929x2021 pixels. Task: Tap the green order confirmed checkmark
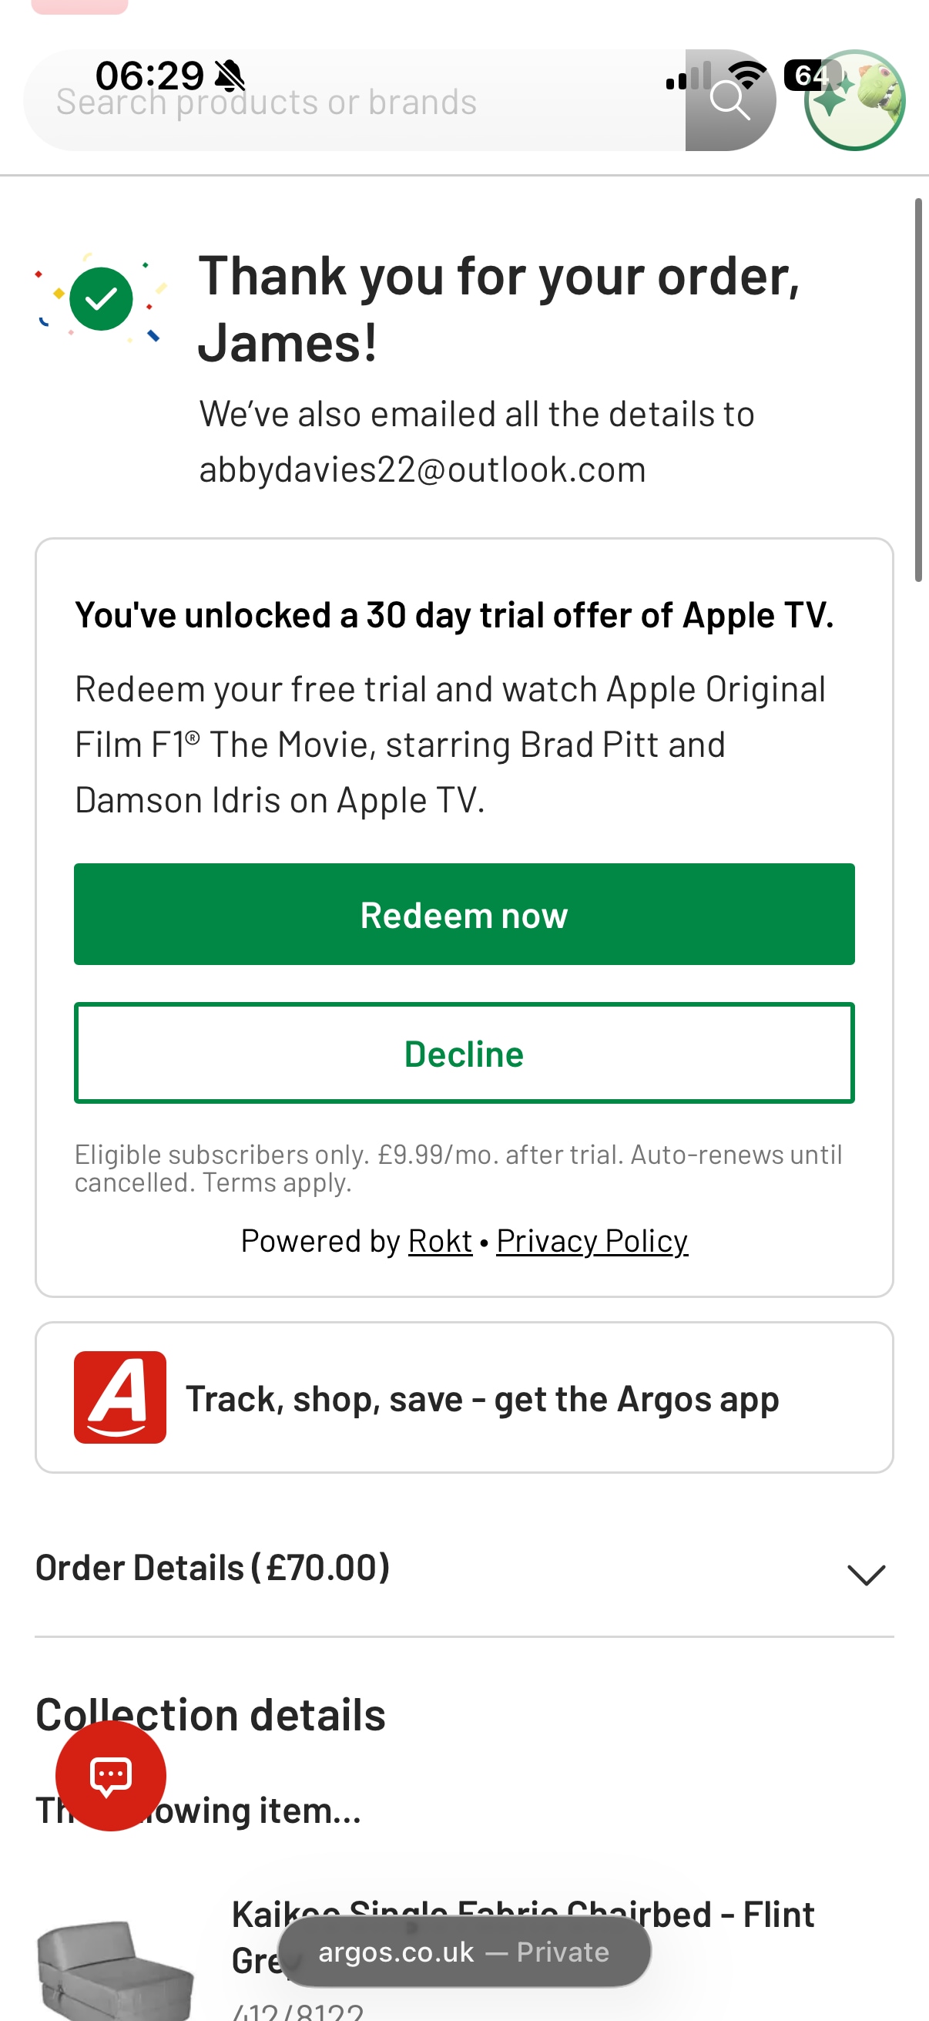101,299
